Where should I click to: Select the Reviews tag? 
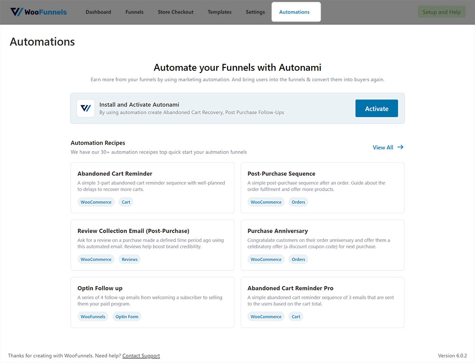pyautogui.click(x=130, y=259)
